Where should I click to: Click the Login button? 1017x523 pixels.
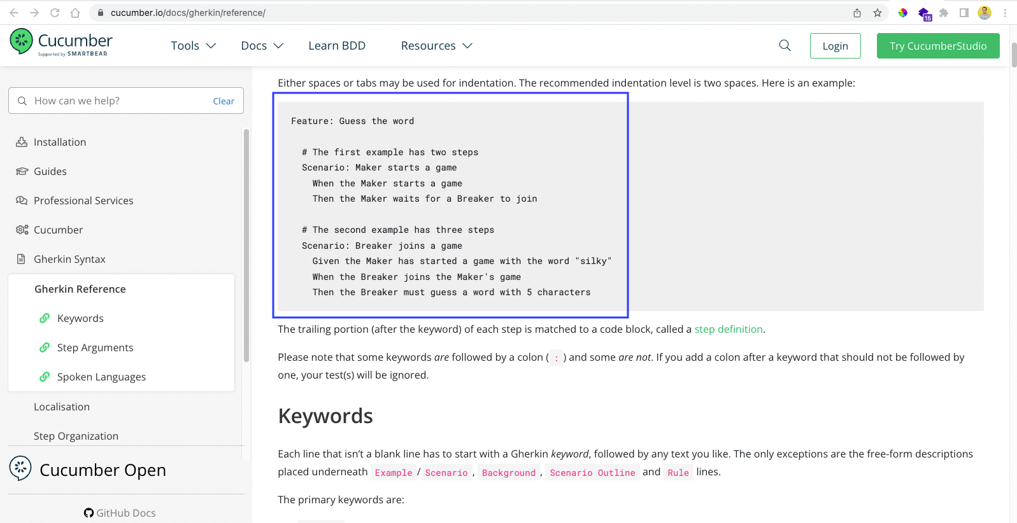pyautogui.click(x=835, y=46)
